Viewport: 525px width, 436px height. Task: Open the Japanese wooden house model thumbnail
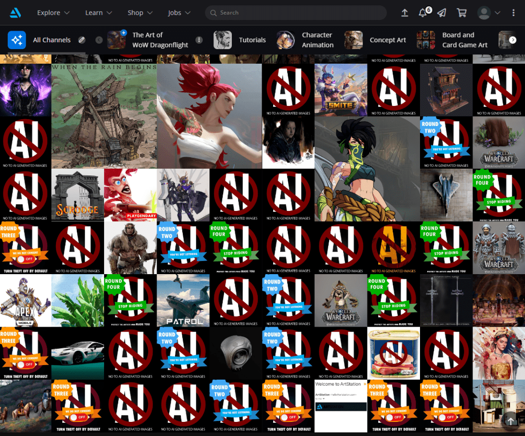tap(446, 90)
